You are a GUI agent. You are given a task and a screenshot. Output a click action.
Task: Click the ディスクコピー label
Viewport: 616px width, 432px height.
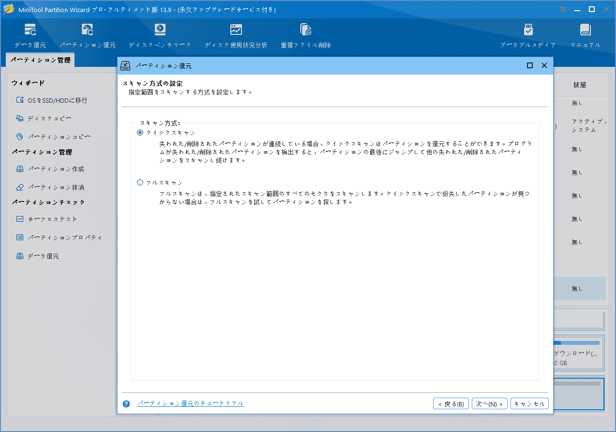(x=50, y=118)
